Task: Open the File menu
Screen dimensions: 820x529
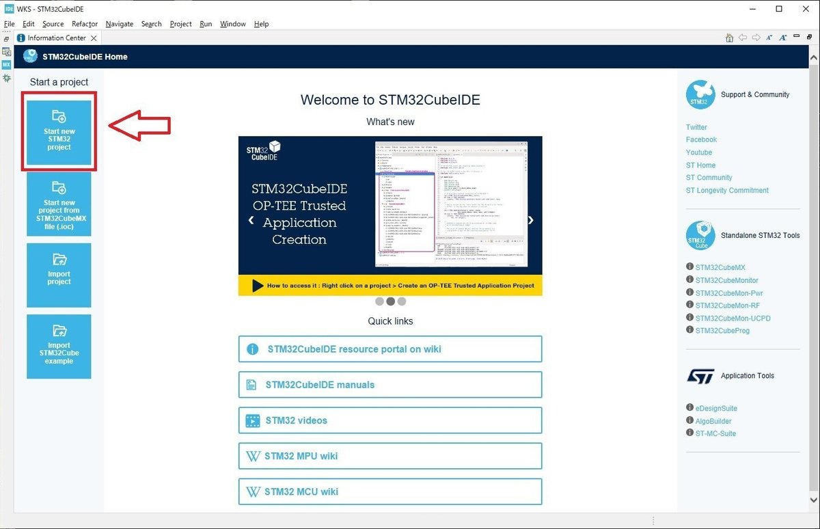Action: [9, 24]
